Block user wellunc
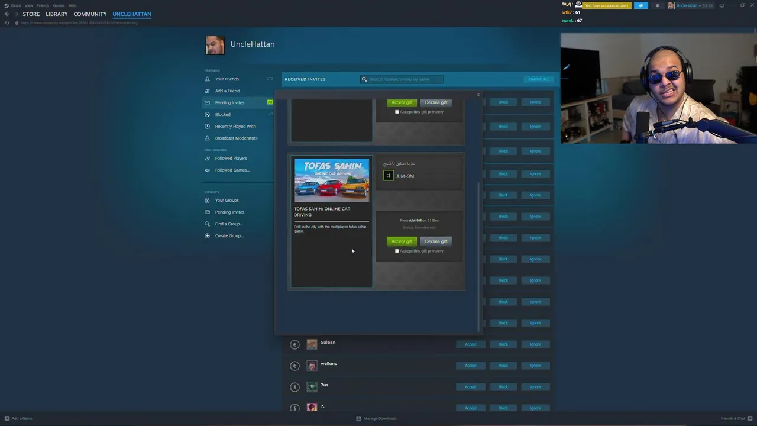 coord(503,366)
